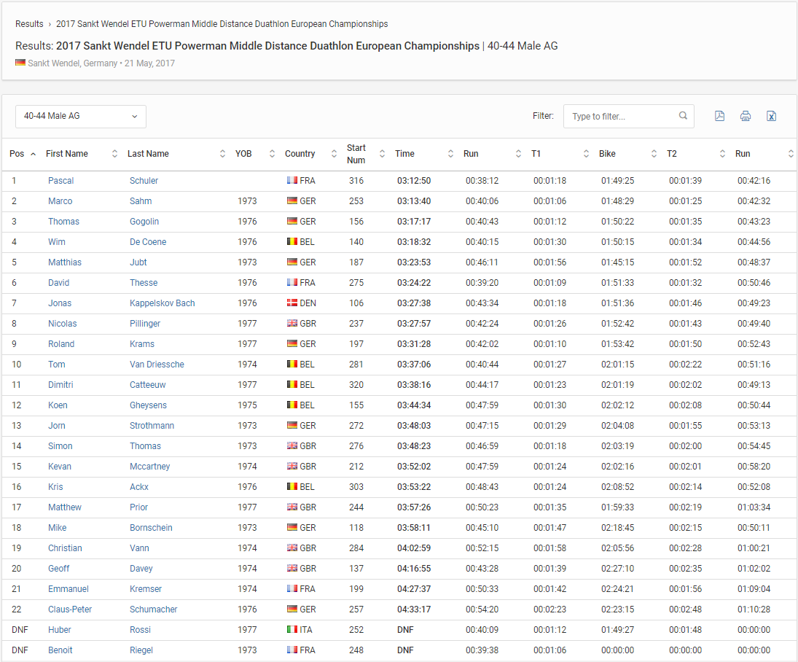Image resolution: width=798 pixels, height=662 pixels.
Task: Click the DEN country cell for Jonas
Action: 301,303
